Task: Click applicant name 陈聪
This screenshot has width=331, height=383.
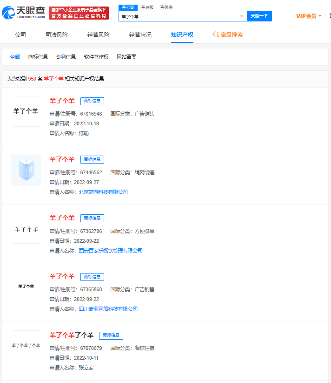Action: click(84, 133)
